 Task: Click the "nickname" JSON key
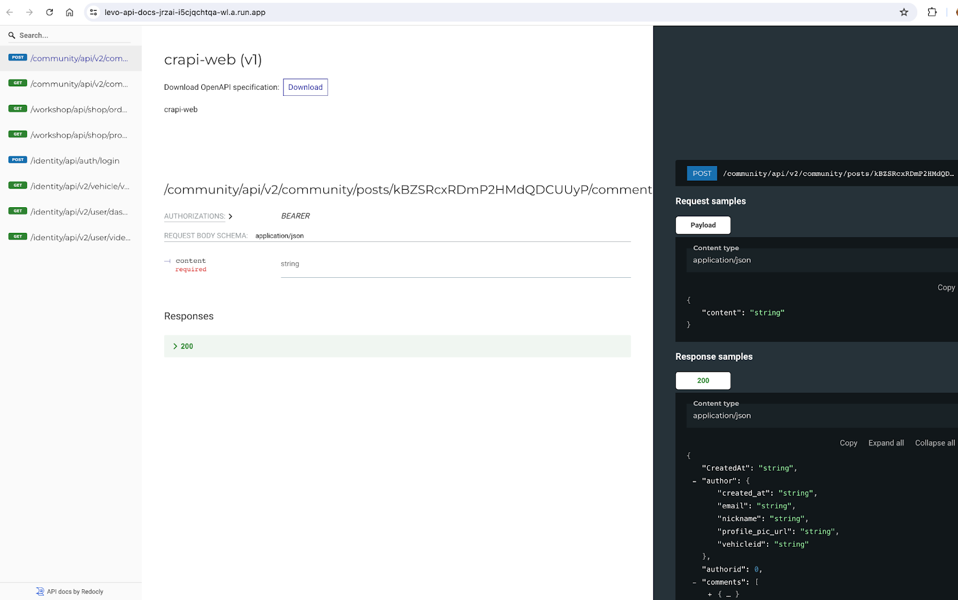741,519
